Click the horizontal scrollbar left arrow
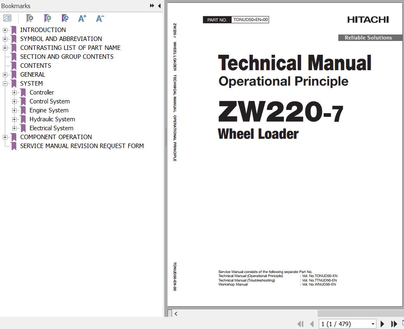The width and height of the screenshot is (404, 329). [x=176, y=314]
